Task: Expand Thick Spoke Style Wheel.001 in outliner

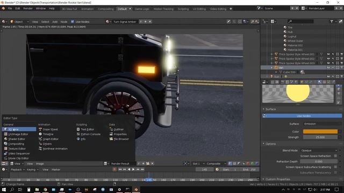Action: 271,54
